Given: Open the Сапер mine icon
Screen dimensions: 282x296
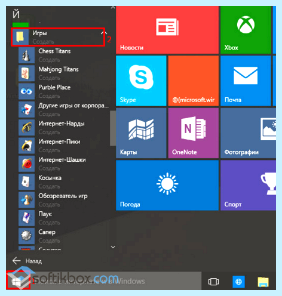Looking at the screenshot, I should (x=26, y=236).
